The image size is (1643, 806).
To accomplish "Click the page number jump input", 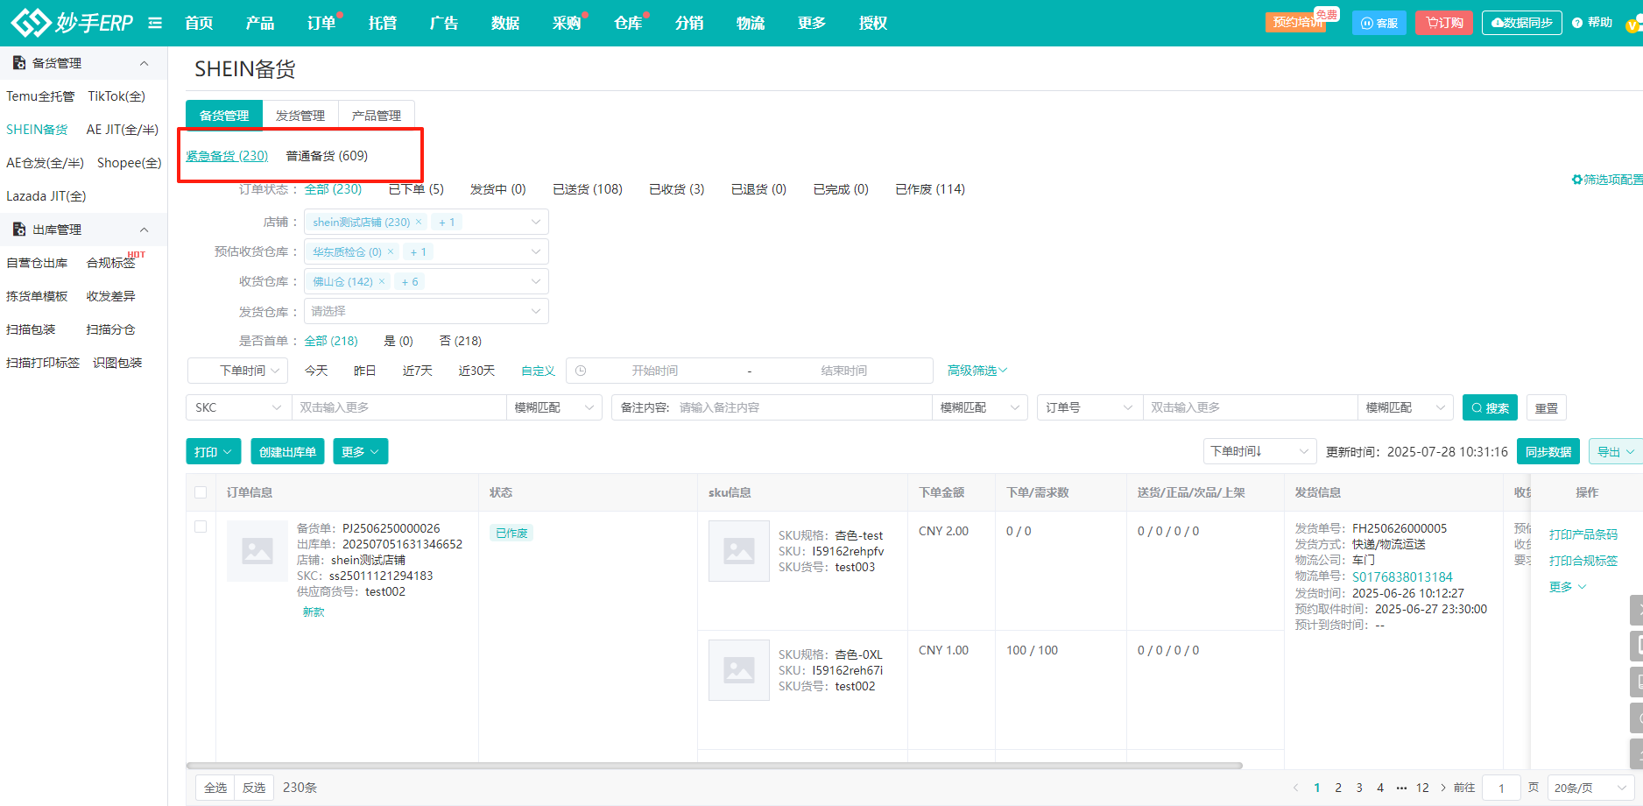I will coord(1501,788).
